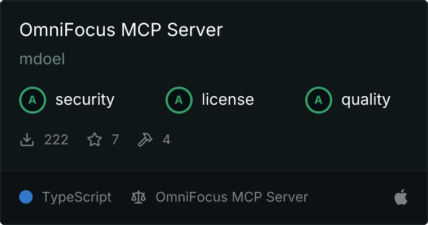Click the mdoel author name

[42, 59]
